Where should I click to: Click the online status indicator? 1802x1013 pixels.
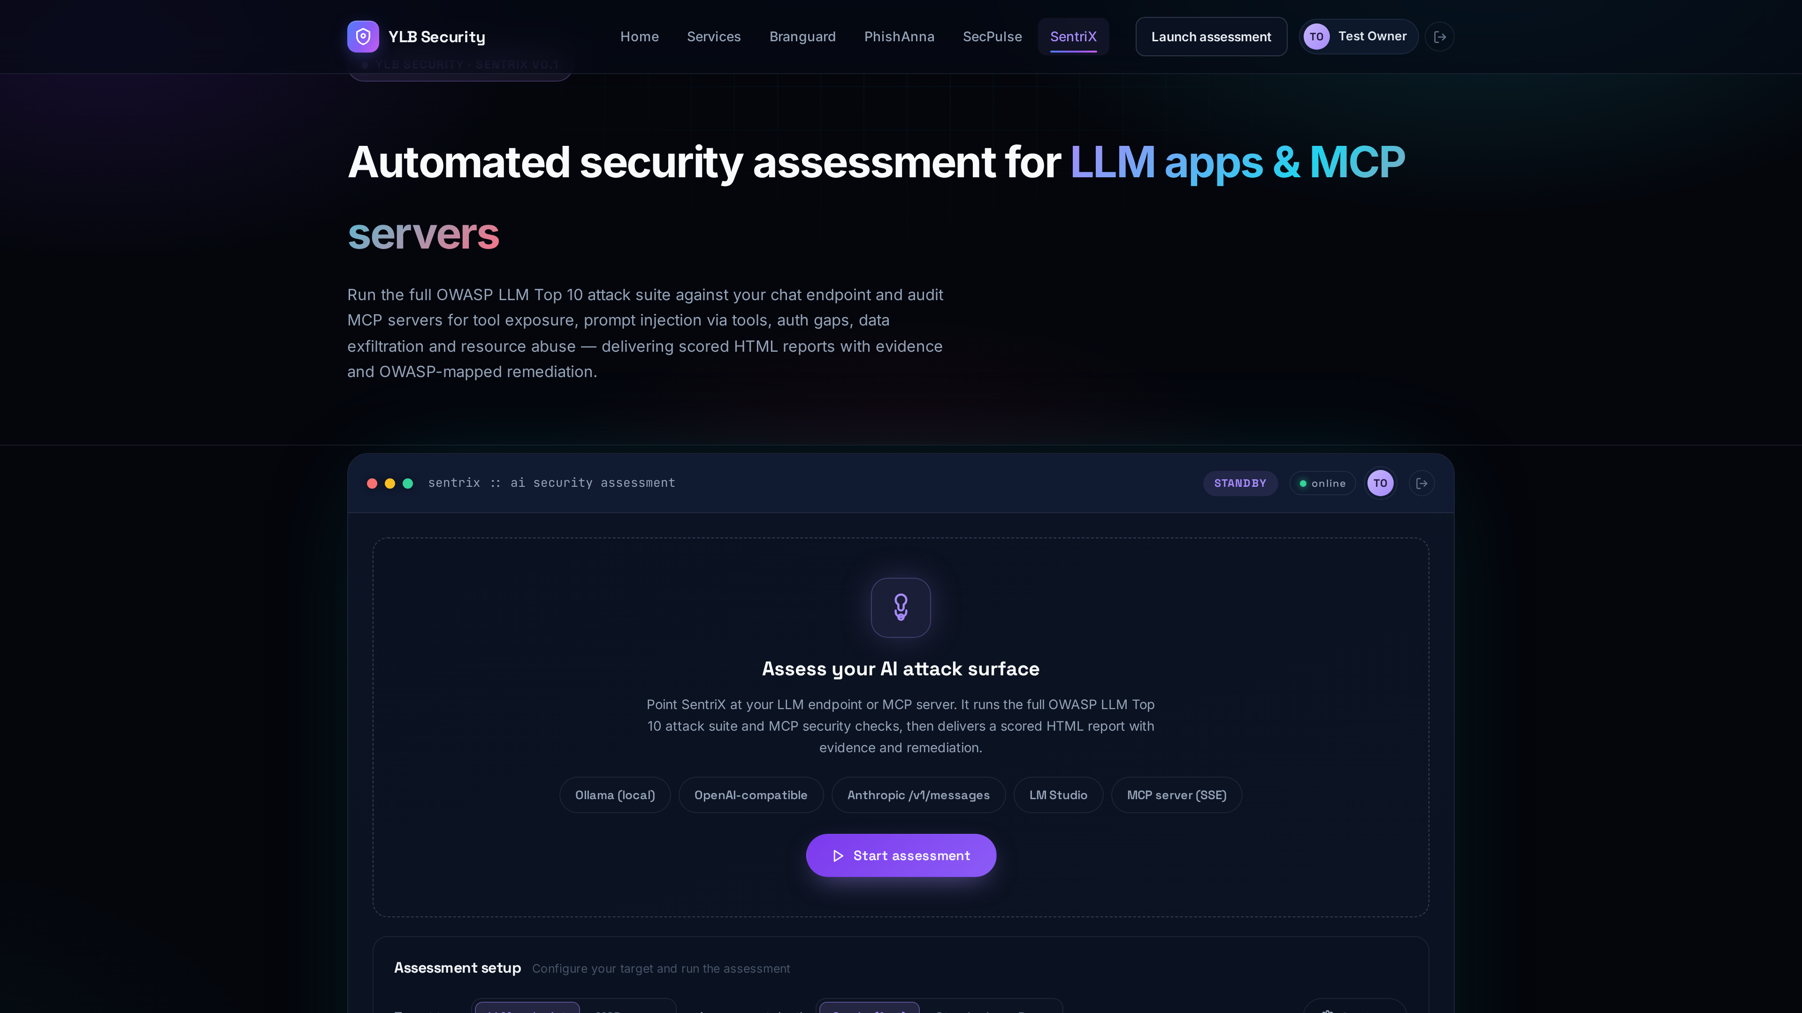1322,483
